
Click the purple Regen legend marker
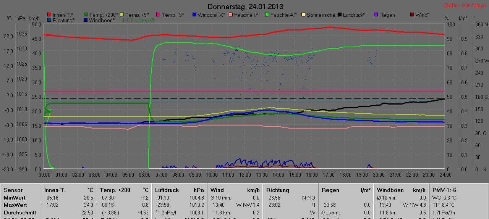(x=376, y=15)
